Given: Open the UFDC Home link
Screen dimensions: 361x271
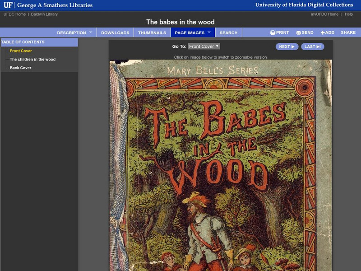Looking at the screenshot, I should (x=14, y=14).
